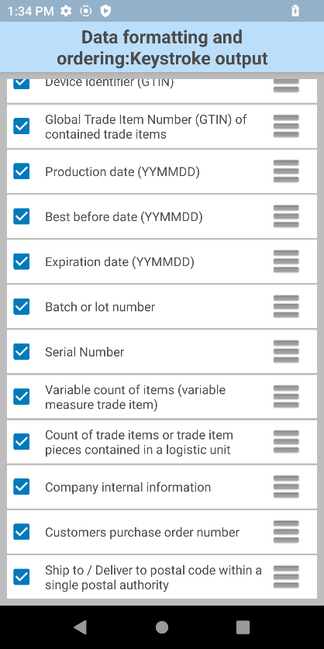324x649 pixels.
Task: Tap the reorder handle for Variable count of items
Action: tap(286, 397)
